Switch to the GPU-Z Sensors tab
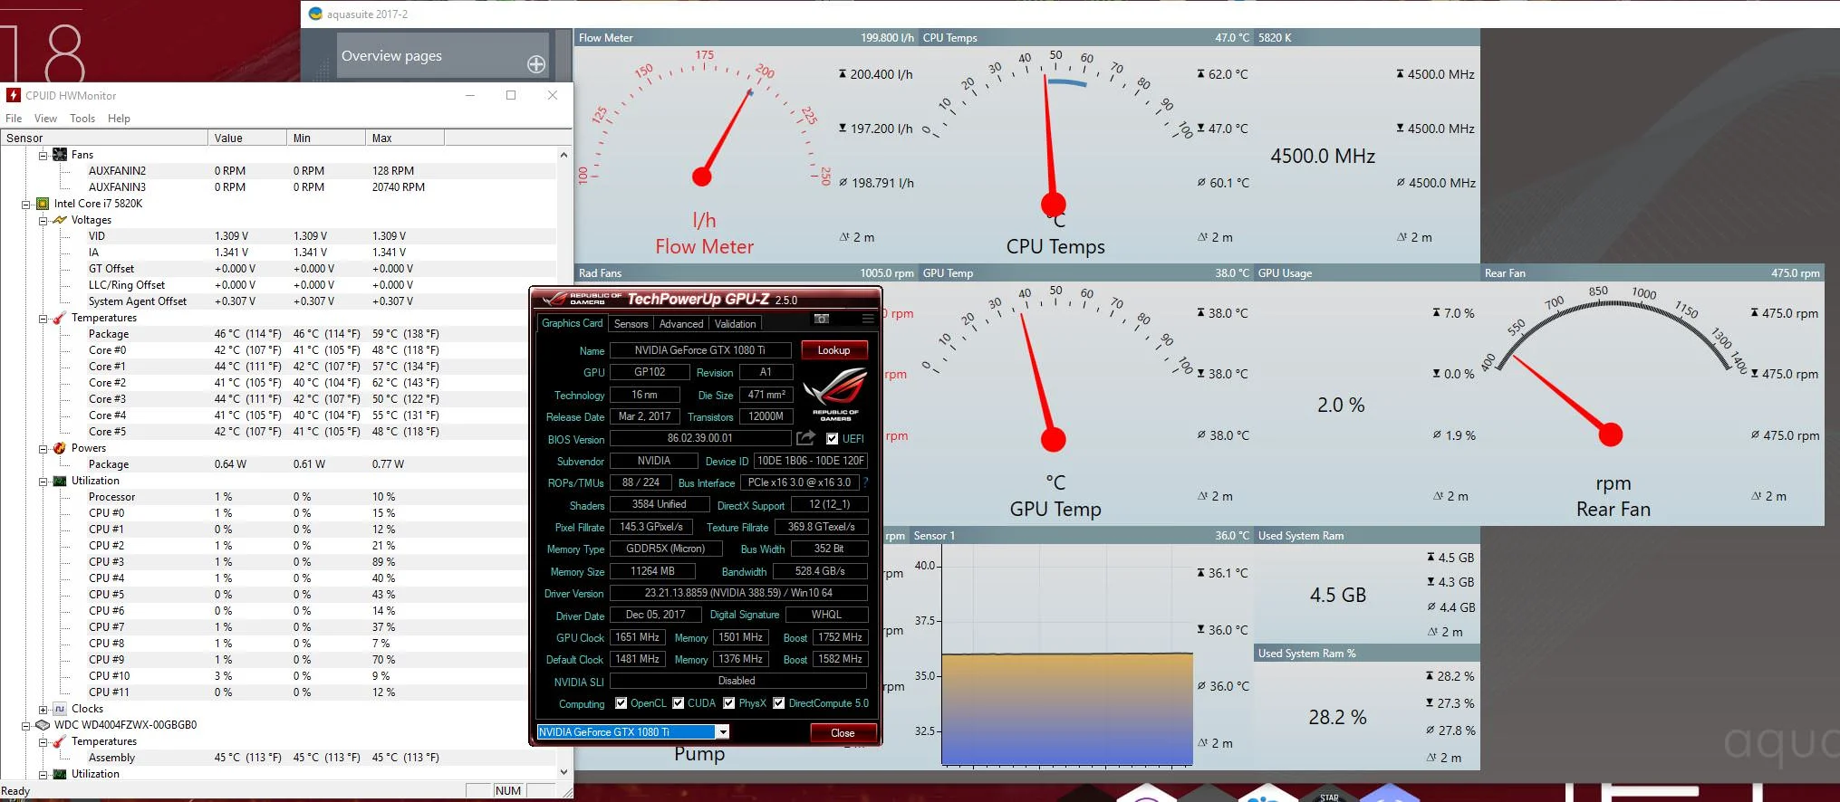Screen dimensions: 1840x802 631,324
